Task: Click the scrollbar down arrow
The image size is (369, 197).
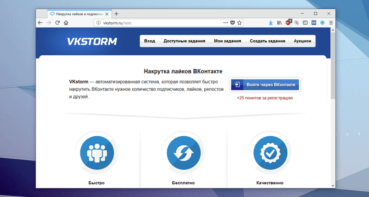Action: click(x=333, y=186)
